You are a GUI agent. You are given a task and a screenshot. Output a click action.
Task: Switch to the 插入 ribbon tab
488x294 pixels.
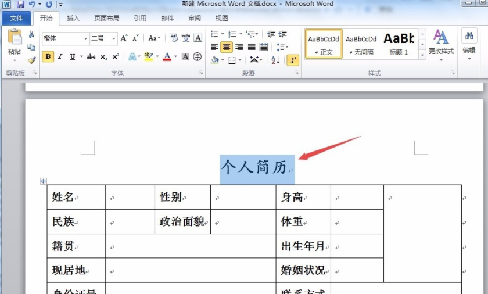coord(73,19)
